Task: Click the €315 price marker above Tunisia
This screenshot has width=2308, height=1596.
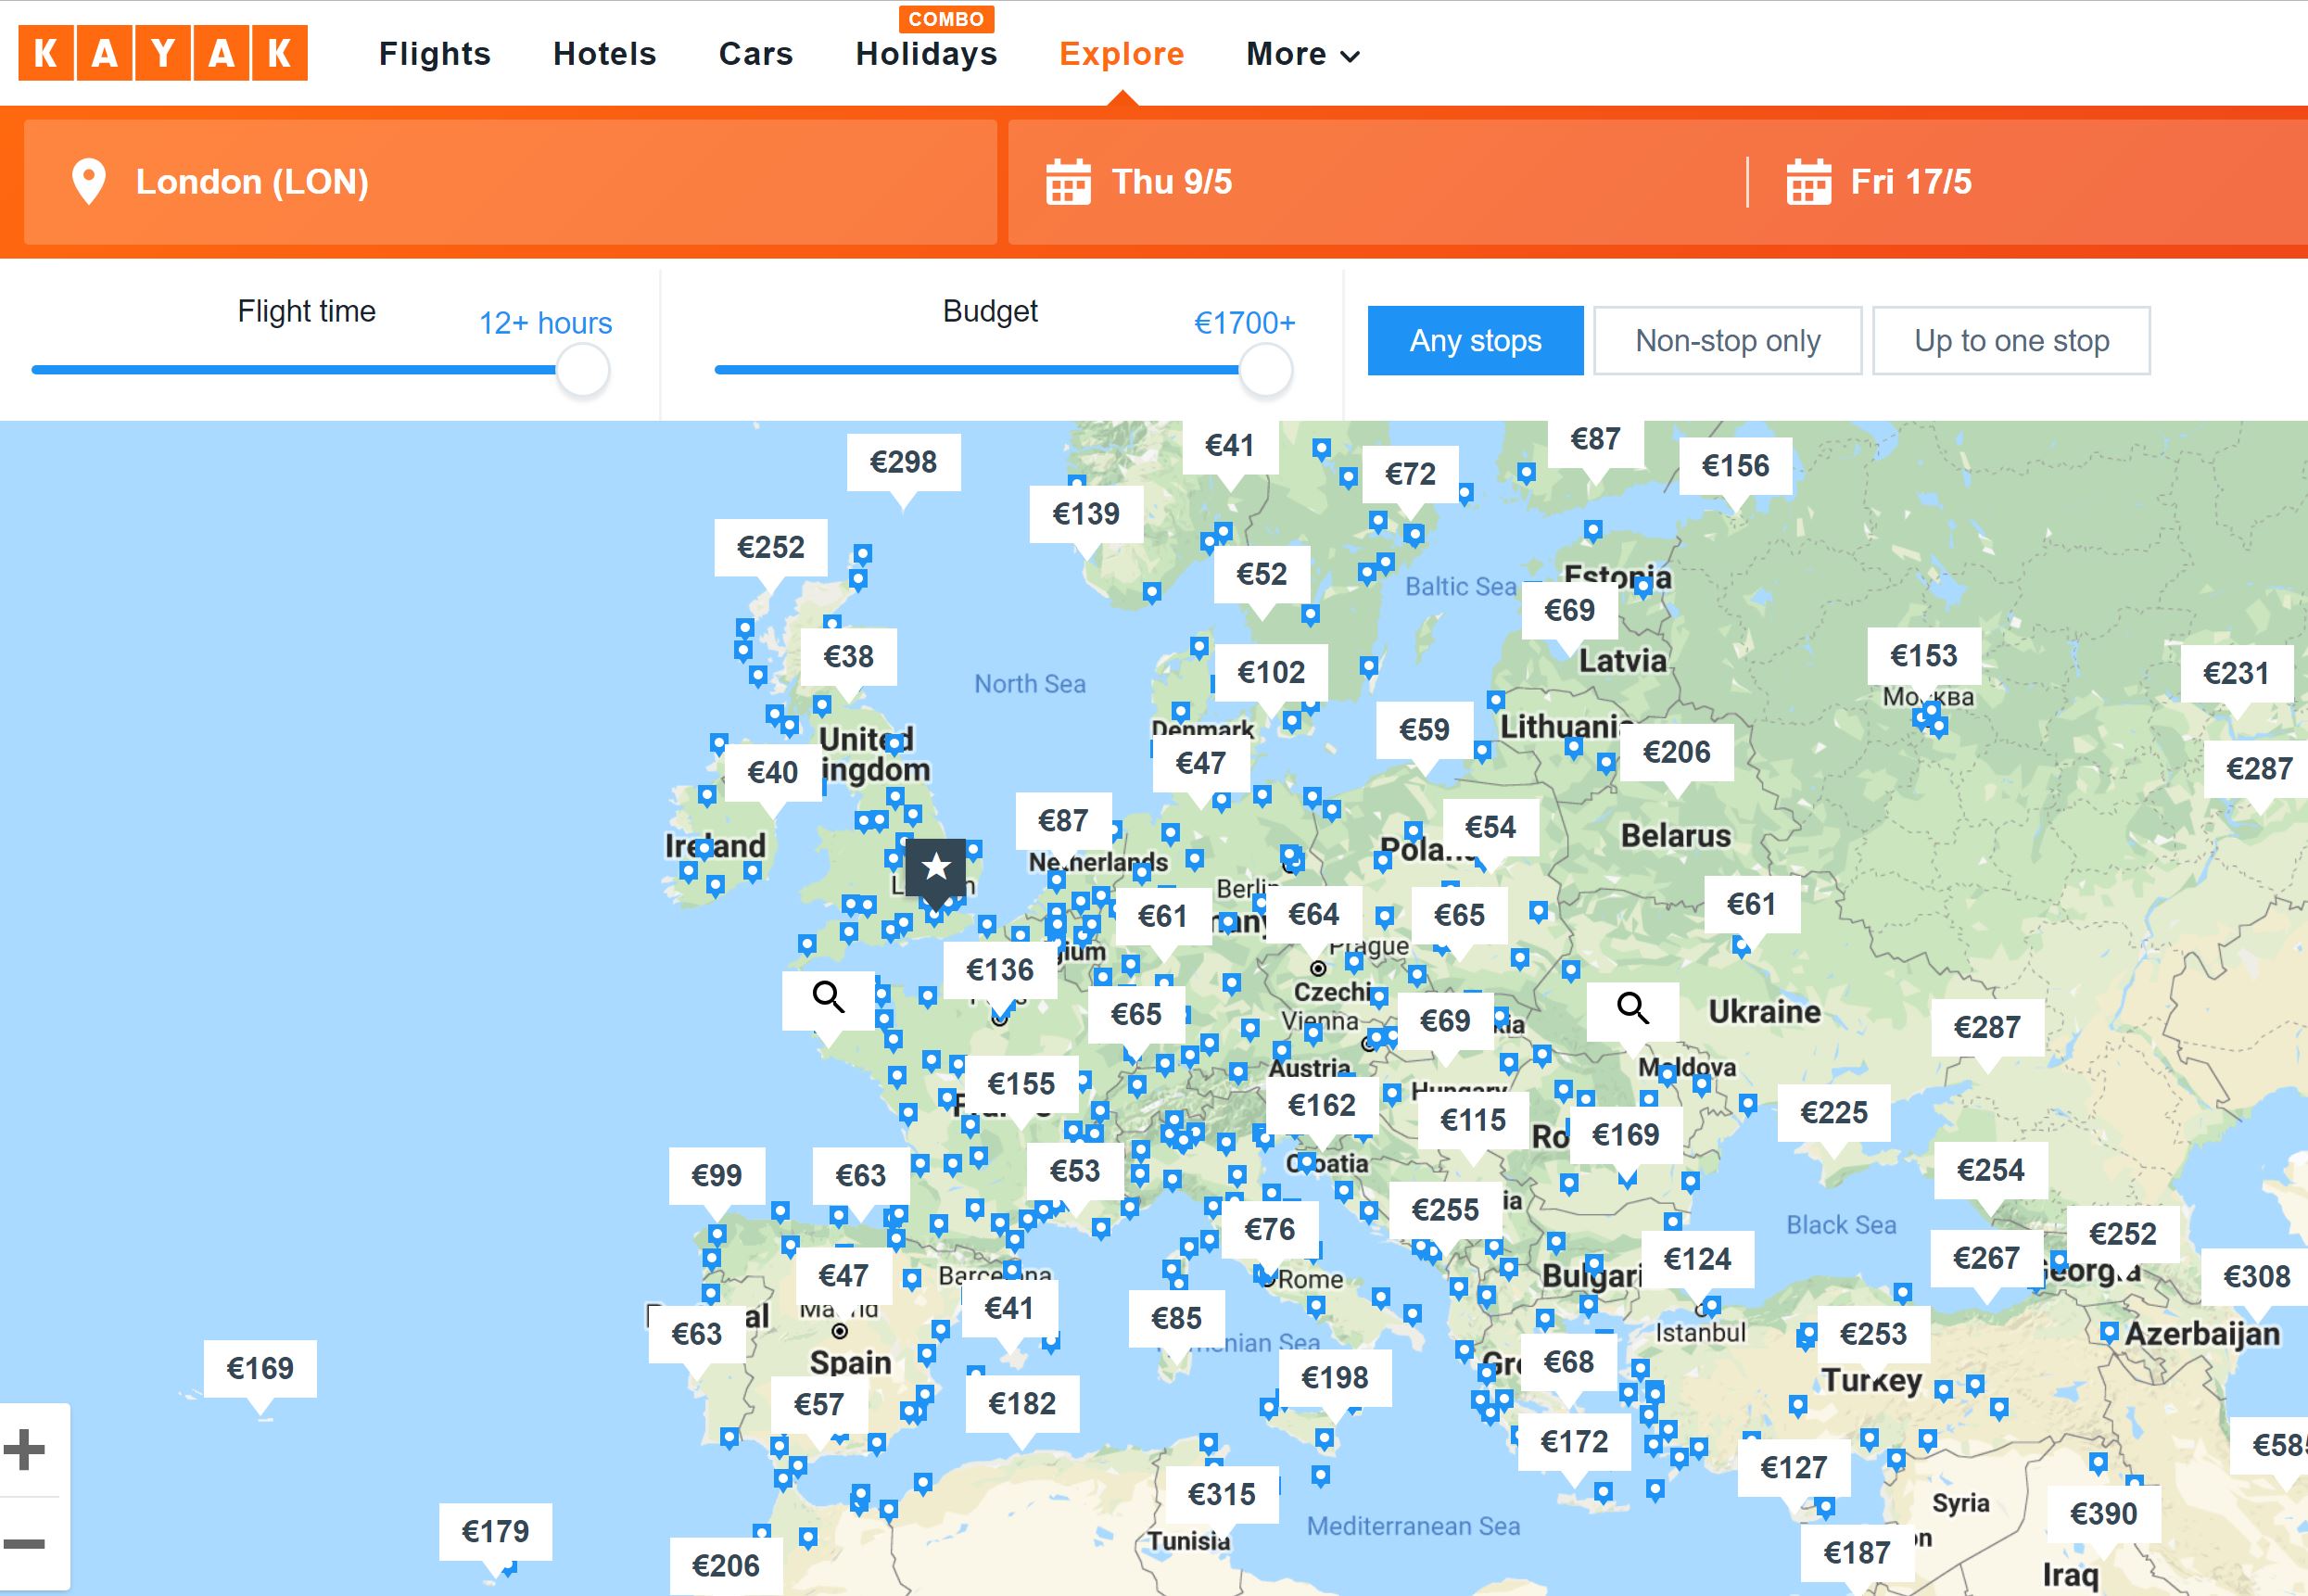Action: click(1222, 1494)
